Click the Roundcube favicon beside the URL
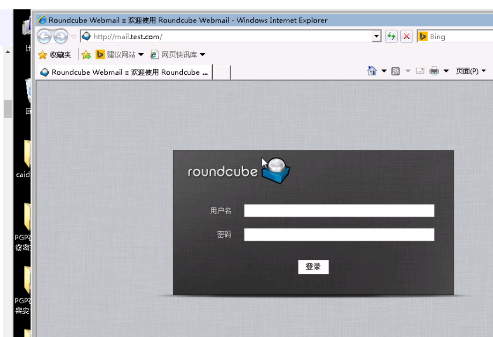This screenshot has height=337, width=493. click(86, 36)
